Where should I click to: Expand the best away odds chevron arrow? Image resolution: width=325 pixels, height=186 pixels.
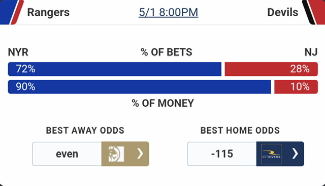click(140, 154)
